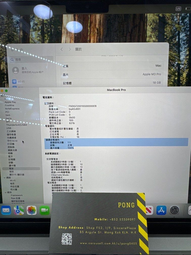Select 讀卡機 in the sidebar
Image resolution: width=191 pixels, height=255 pixels.
[12, 165]
